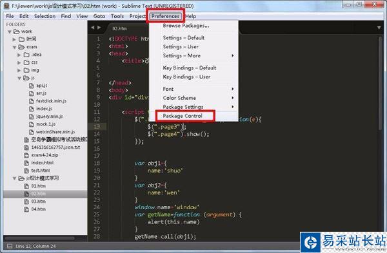Click the weixinShare.min.js file icon

pos(32,132)
